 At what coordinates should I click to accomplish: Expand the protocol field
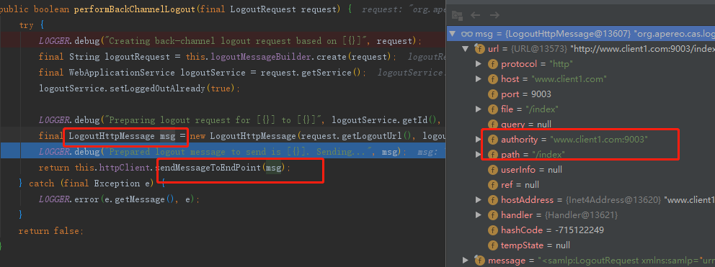coord(479,64)
